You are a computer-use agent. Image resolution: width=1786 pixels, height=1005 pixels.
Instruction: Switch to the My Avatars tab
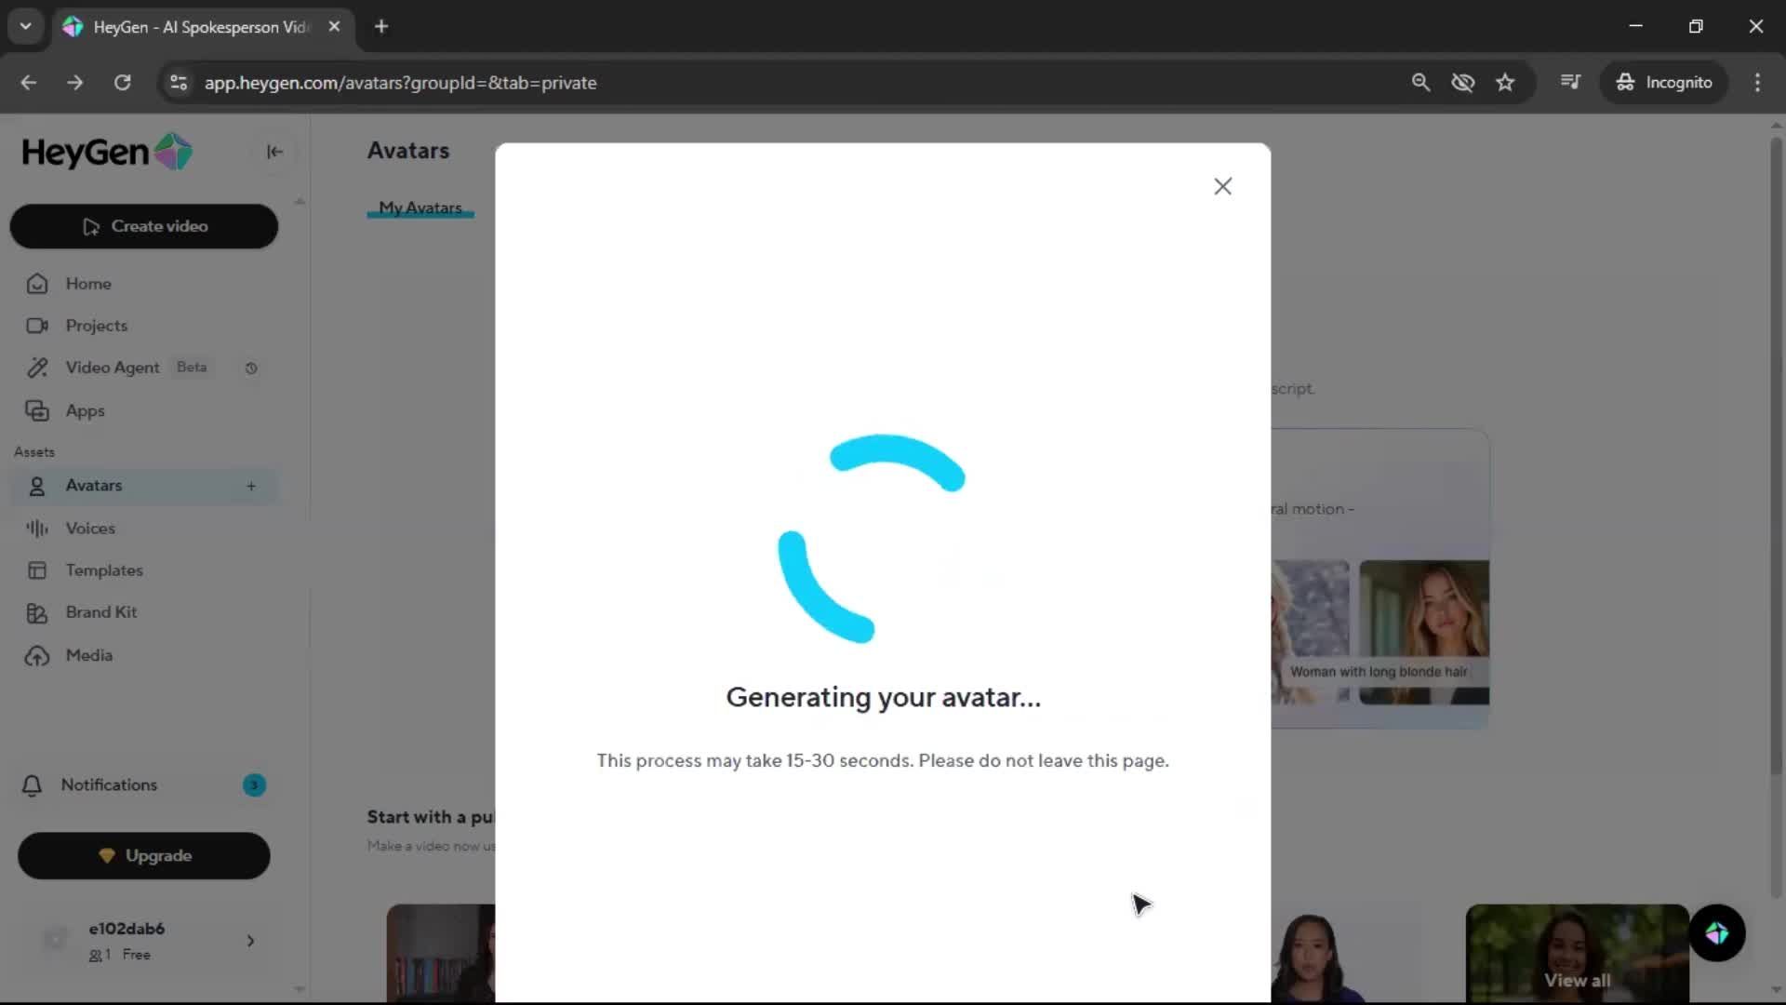coord(420,208)
